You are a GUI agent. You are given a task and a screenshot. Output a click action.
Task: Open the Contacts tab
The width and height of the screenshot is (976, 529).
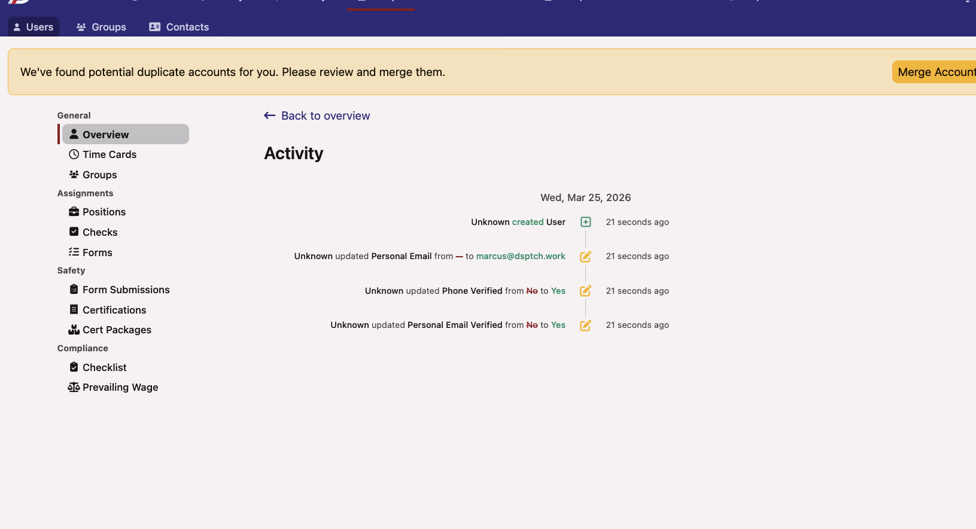tap(179, 27)
